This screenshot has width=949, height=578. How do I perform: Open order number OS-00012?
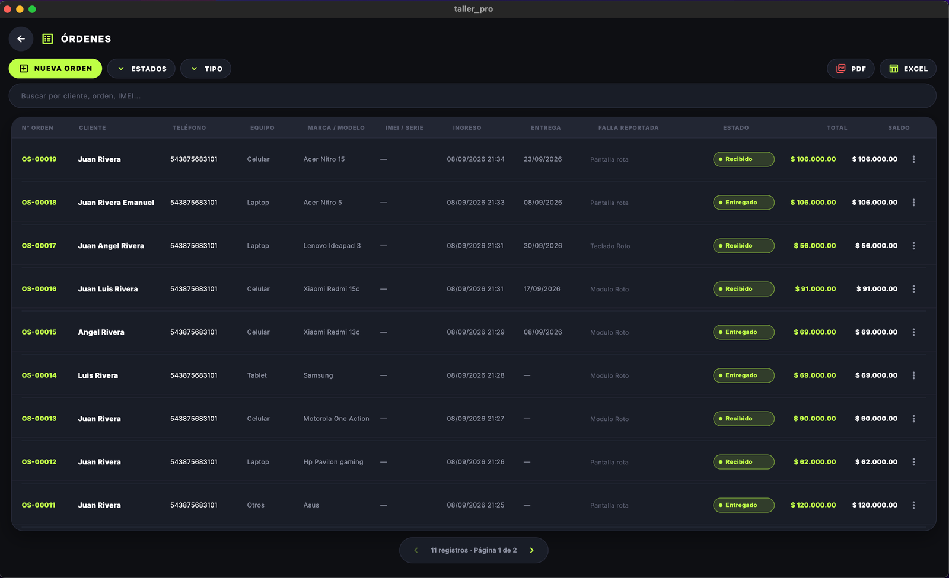coord(39,462)
